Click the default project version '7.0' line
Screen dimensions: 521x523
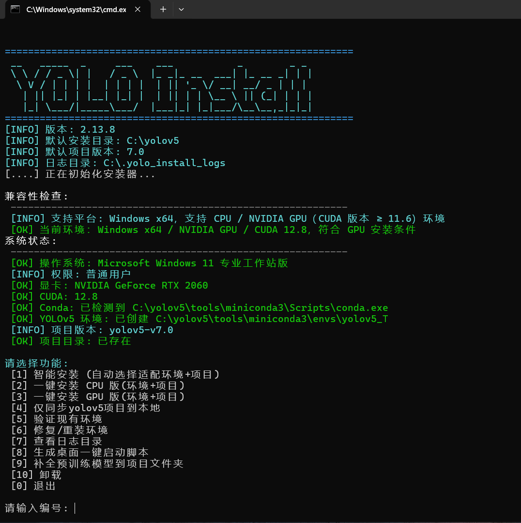(75, 152)
